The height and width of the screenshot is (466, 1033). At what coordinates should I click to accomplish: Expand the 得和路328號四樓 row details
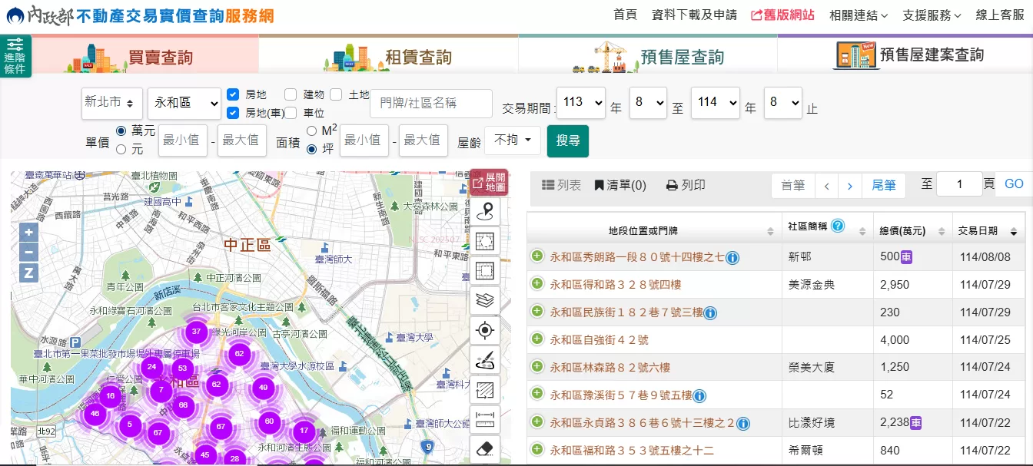coord(537,284)
